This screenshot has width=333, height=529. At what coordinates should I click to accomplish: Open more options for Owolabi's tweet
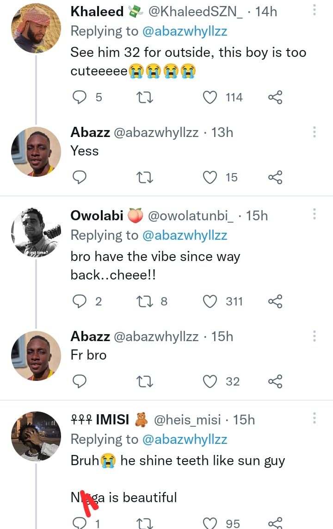314,215
